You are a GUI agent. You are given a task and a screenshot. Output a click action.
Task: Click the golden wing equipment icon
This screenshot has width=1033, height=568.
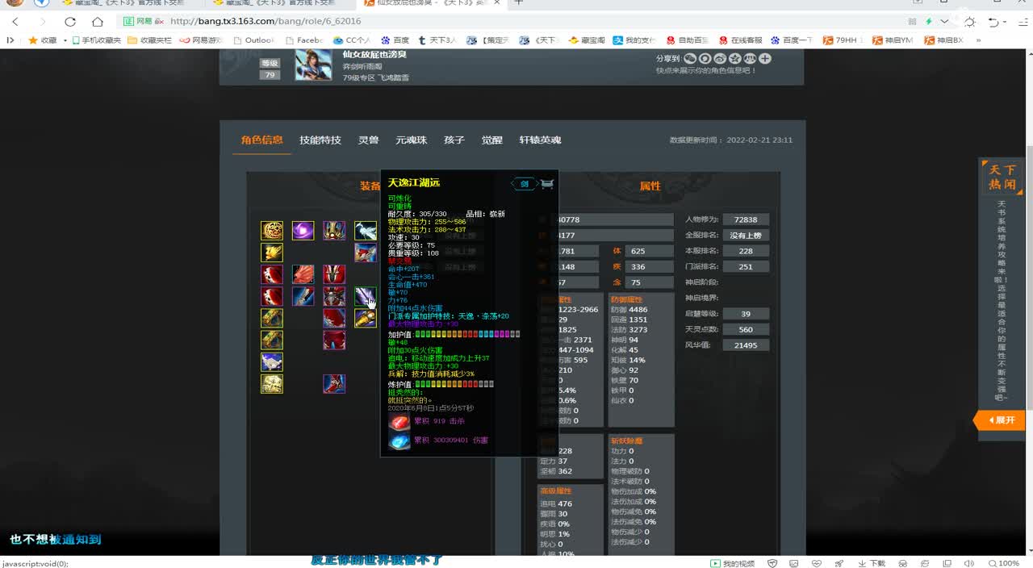tap(272, 253)
